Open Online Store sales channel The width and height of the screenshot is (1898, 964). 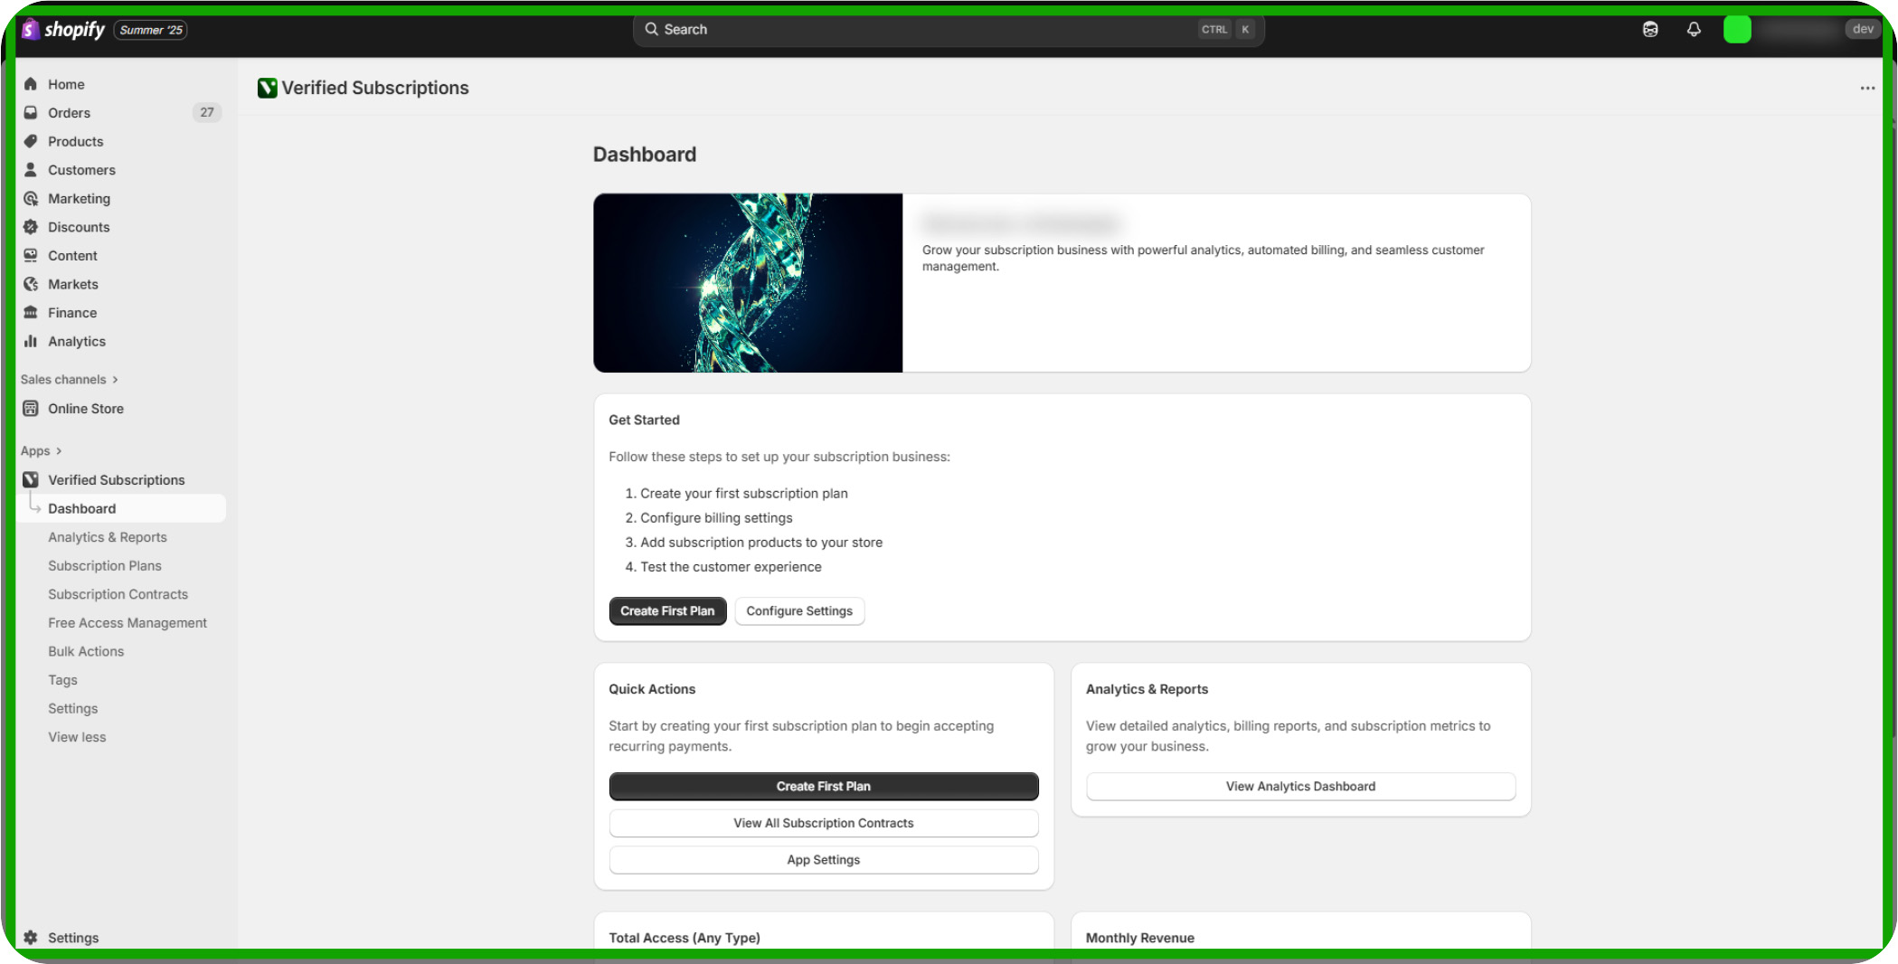tap(86, 408)
